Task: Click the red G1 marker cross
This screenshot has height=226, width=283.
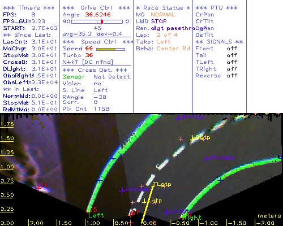Action: pyautogui.click(x=38, y=188)
